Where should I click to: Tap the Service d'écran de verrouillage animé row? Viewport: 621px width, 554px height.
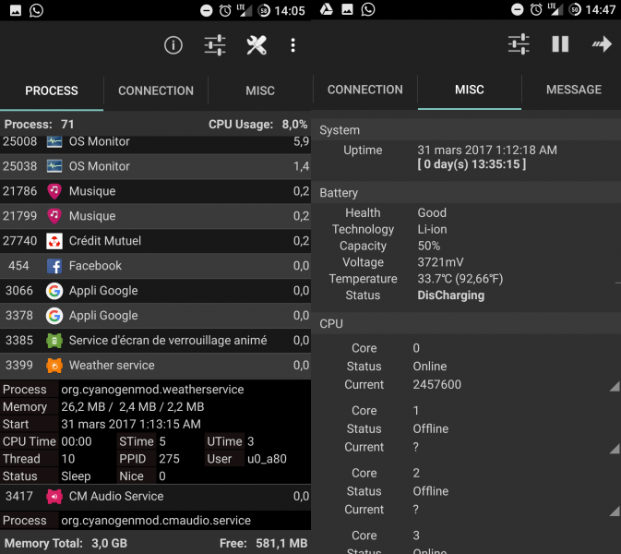point(155,341)
